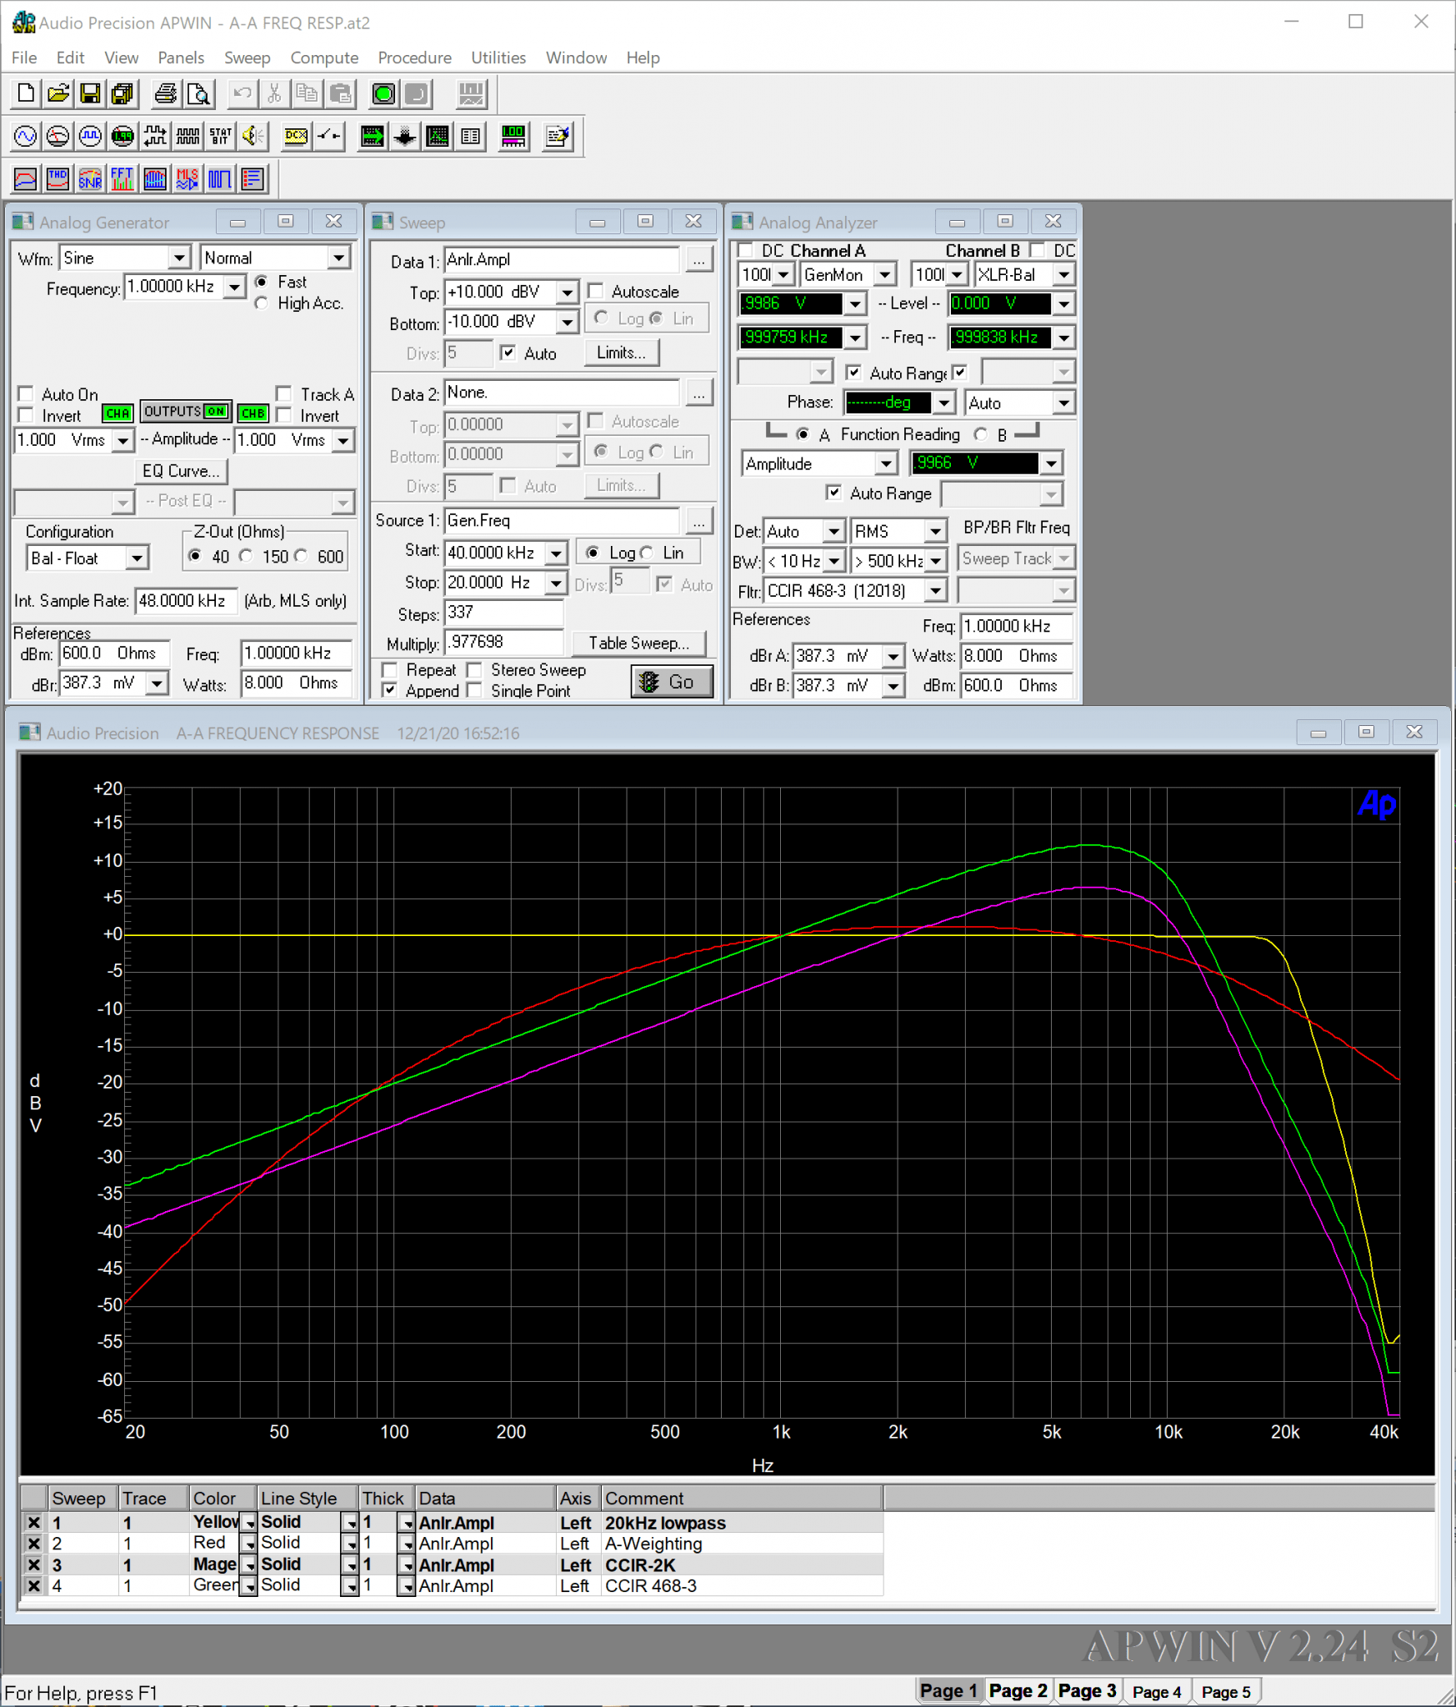This screenshot has height=1707, width=1456.
Task: Open the Amplitude function dropdown
Action: coord(886,463)
